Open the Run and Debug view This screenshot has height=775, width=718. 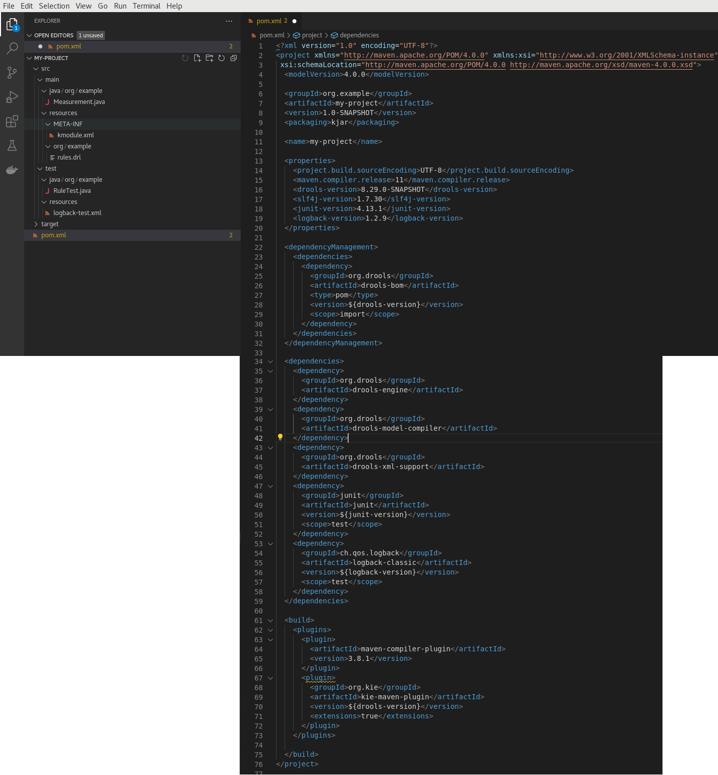[x=12, y=97]
